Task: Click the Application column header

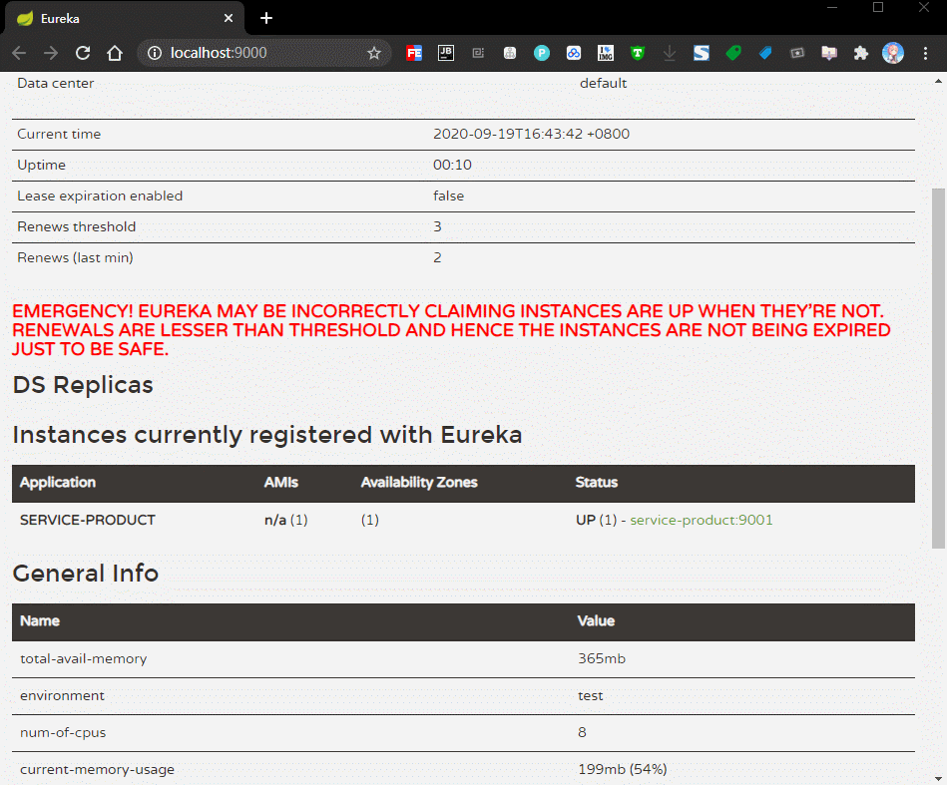Action: click(57, 483)
